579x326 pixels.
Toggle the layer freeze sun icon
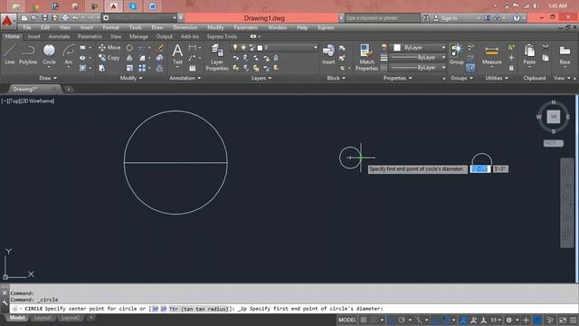coord(243,48)
